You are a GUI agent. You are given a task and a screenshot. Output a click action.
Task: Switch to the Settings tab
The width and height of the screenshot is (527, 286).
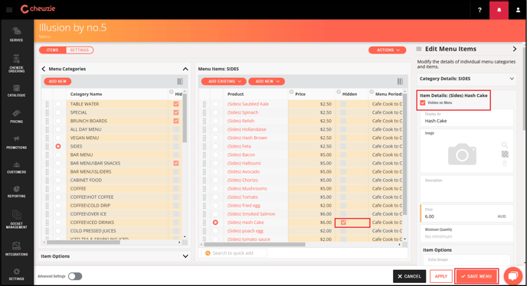(x=80, y=50)
